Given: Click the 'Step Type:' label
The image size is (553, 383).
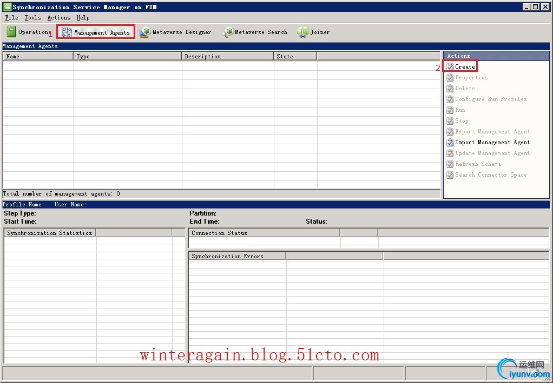Looking at the screenshot, I should pyautogui.click(x=19, y=213).
